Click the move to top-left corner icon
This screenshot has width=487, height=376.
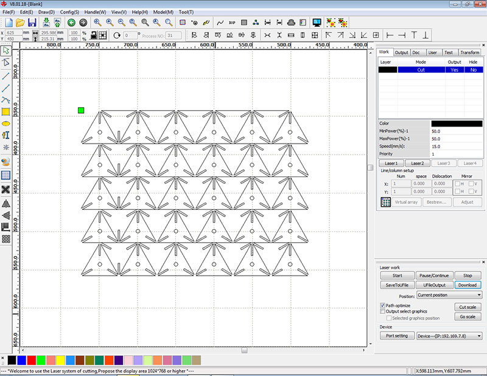click(x=328, y=35)
